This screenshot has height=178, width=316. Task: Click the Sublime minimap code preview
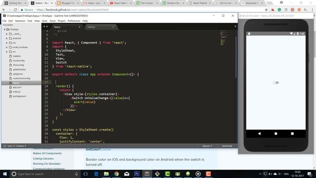click(x=223, y=38)
